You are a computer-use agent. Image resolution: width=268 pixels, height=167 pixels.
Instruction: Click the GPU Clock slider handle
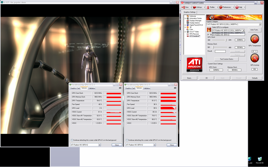point(226,40)
